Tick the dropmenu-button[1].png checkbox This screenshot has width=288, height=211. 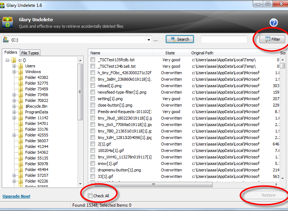tap(93, 170)
